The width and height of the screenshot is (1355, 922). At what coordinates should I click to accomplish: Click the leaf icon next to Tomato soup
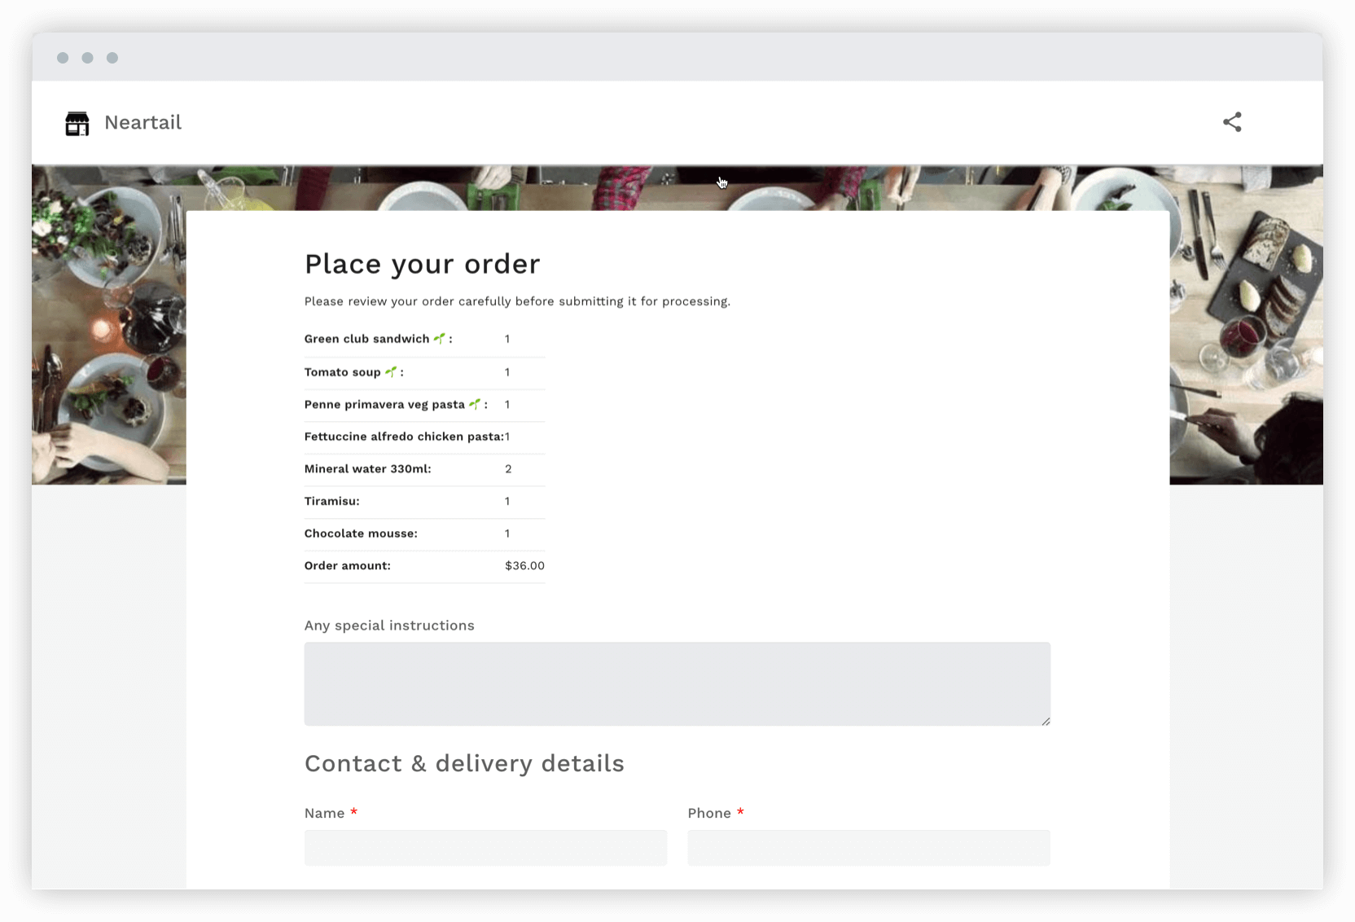[x=390, y=371]
